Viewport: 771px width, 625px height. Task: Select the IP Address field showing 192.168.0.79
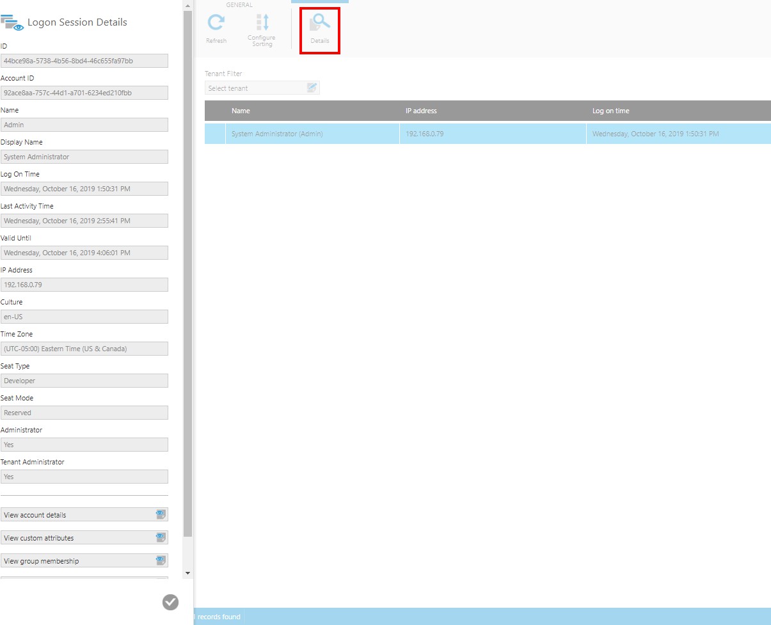tap(84, 284)
